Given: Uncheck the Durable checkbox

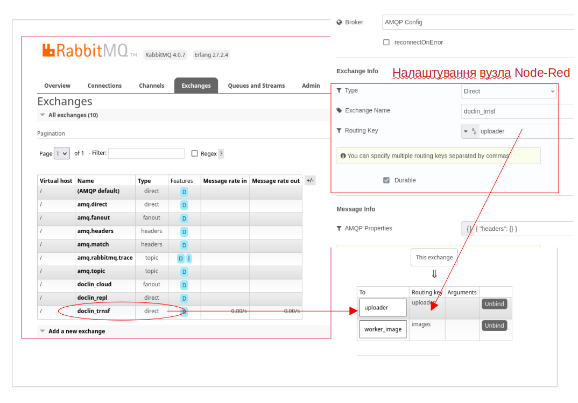Looking at the screenshot, I should [x=386, y=180].
